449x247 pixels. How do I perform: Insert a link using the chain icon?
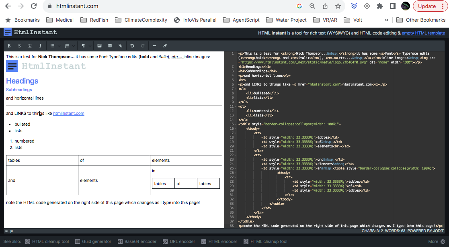click(x=120, y=46)
